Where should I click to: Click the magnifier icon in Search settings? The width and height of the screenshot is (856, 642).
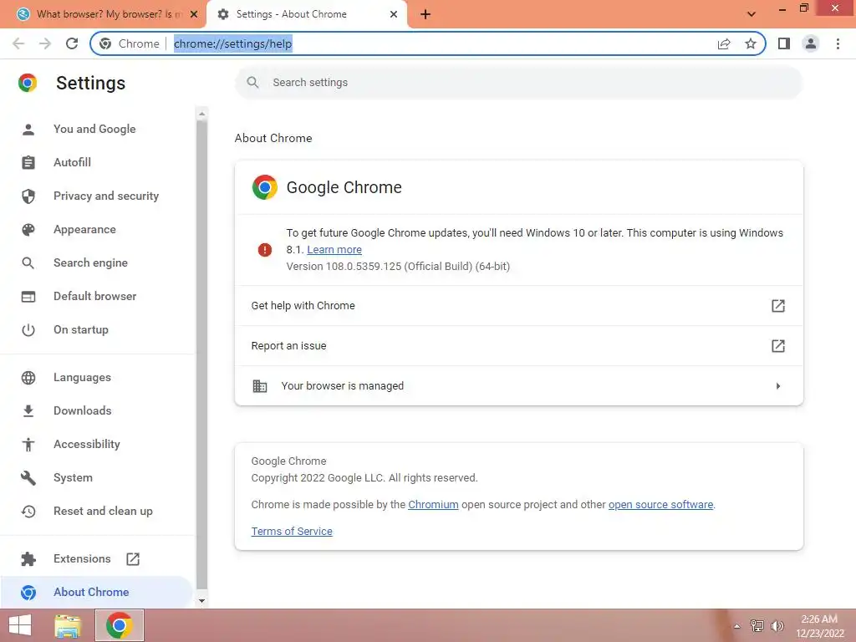252,83
